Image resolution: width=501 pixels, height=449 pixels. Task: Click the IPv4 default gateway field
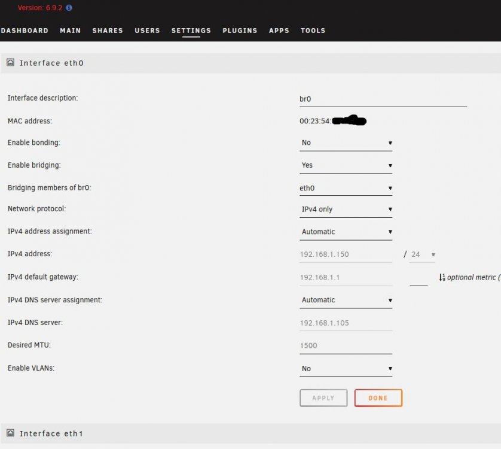click(x=346, y=277)
